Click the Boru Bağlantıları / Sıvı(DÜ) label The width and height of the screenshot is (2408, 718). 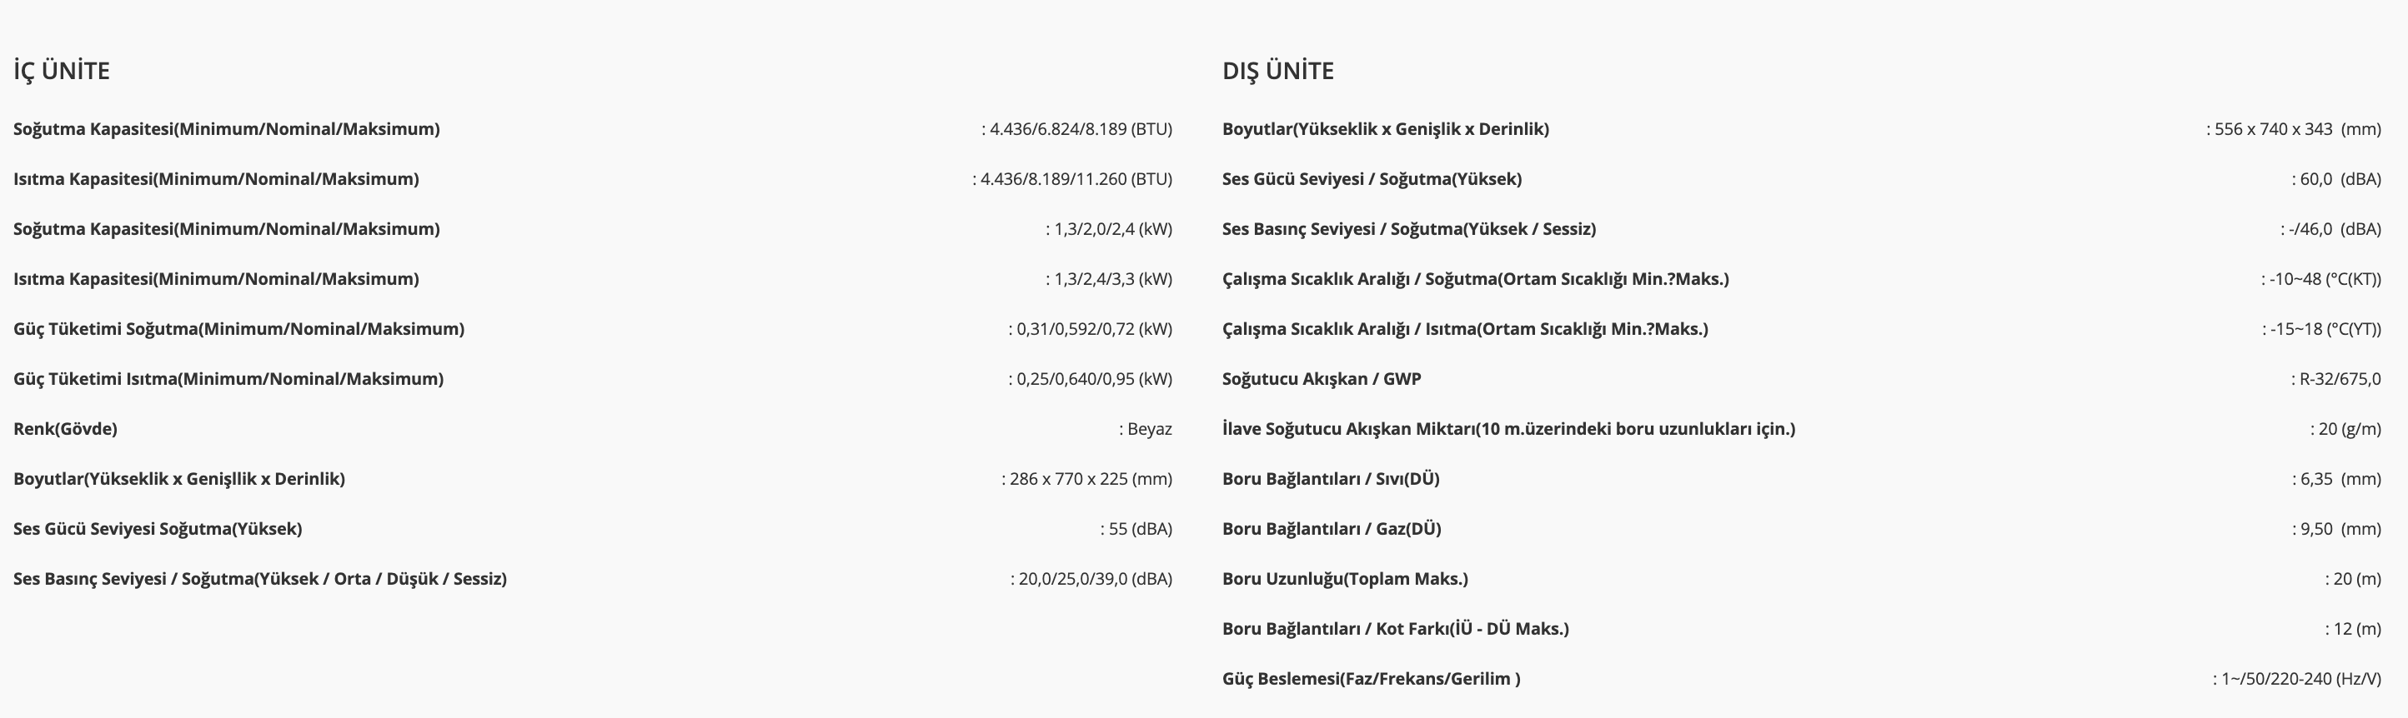coord(1330,479)
